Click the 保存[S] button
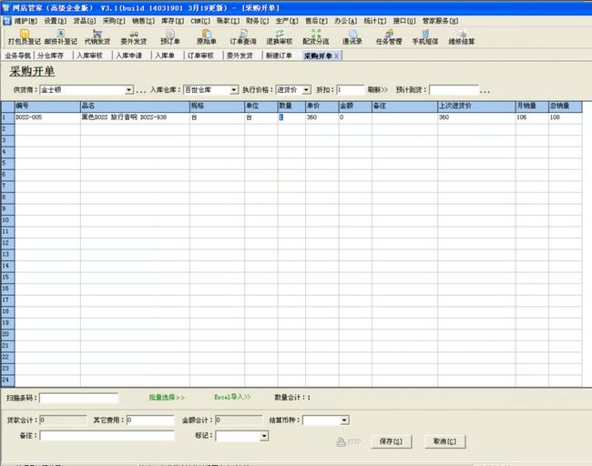Viewport: 592px width, 466px height. pos(391,441)
